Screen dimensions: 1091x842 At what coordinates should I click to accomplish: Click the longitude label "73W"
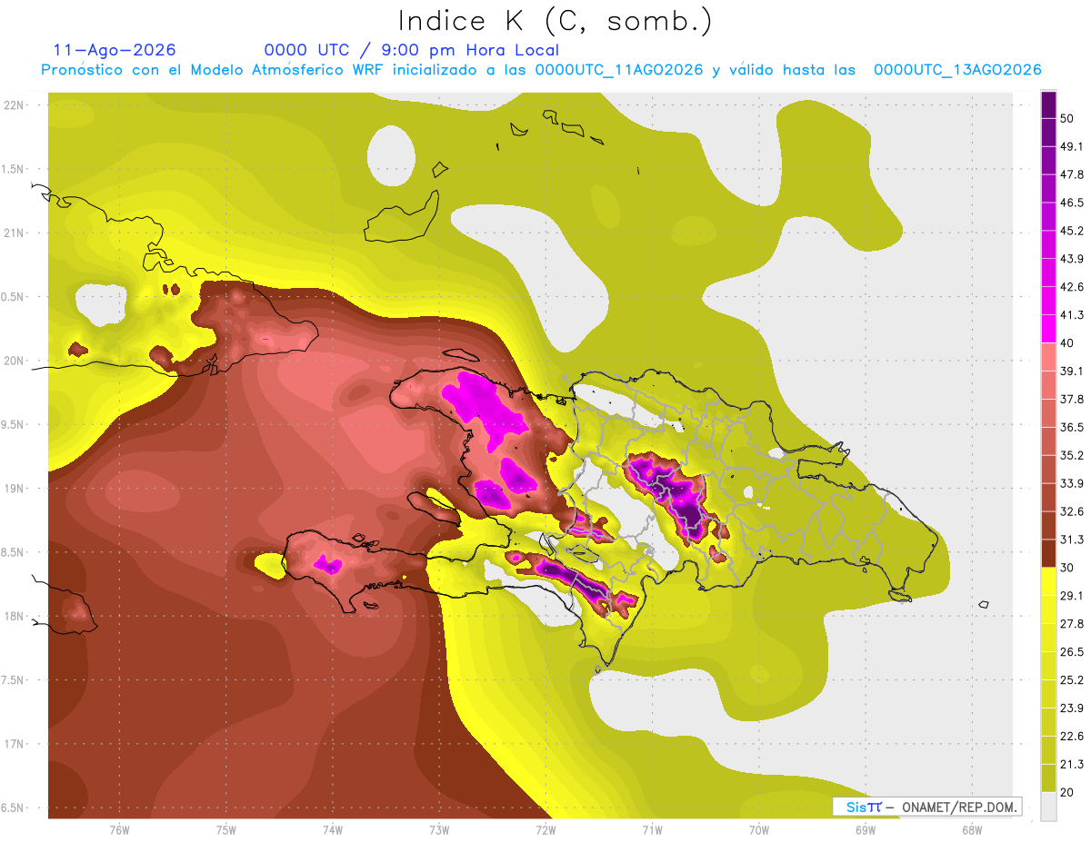[x=439, y=829]
